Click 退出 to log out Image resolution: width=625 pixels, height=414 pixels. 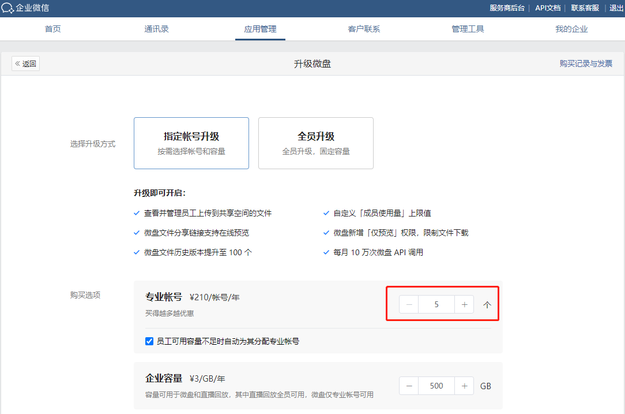[616, 8]
